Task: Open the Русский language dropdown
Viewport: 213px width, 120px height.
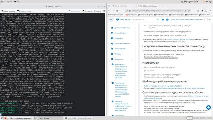Action: pos(138,20)
